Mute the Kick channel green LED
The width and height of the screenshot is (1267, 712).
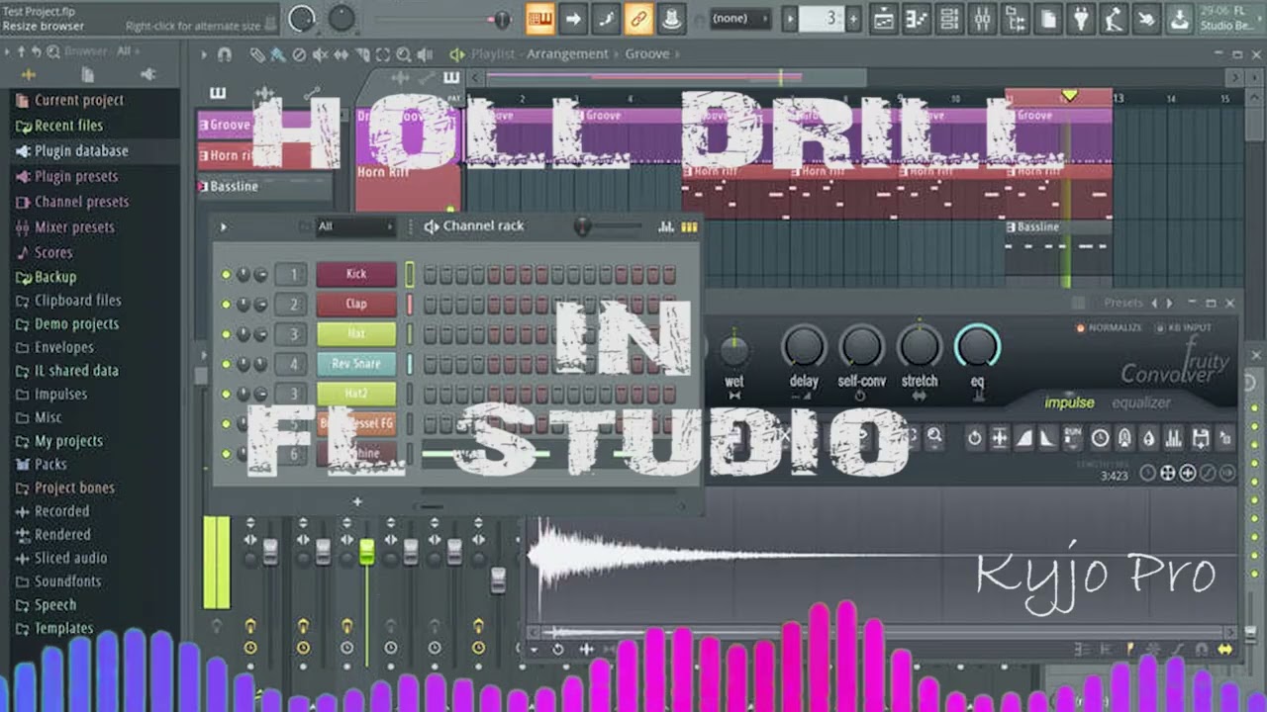click(227, 275)
